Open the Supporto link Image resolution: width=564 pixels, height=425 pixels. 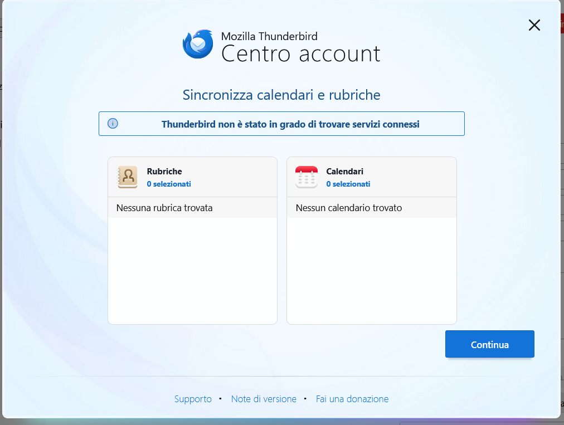[193, 399]
